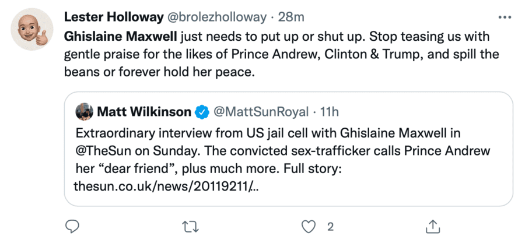The width and height of the screenshot is (525, 243).
Task: Open Matt Wilkinson's name in quoted tweet
Action: click(143, 111)
